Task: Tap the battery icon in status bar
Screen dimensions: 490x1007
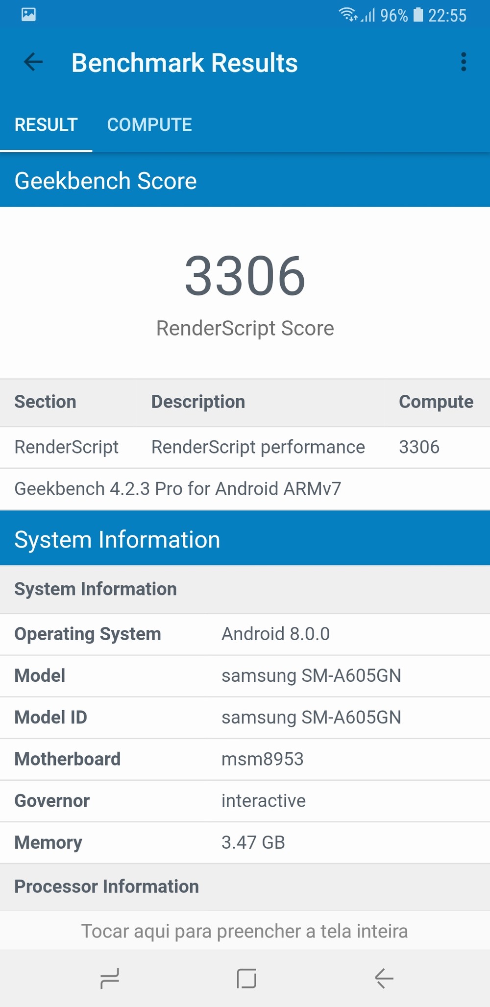Action: (x=418, y=15)
